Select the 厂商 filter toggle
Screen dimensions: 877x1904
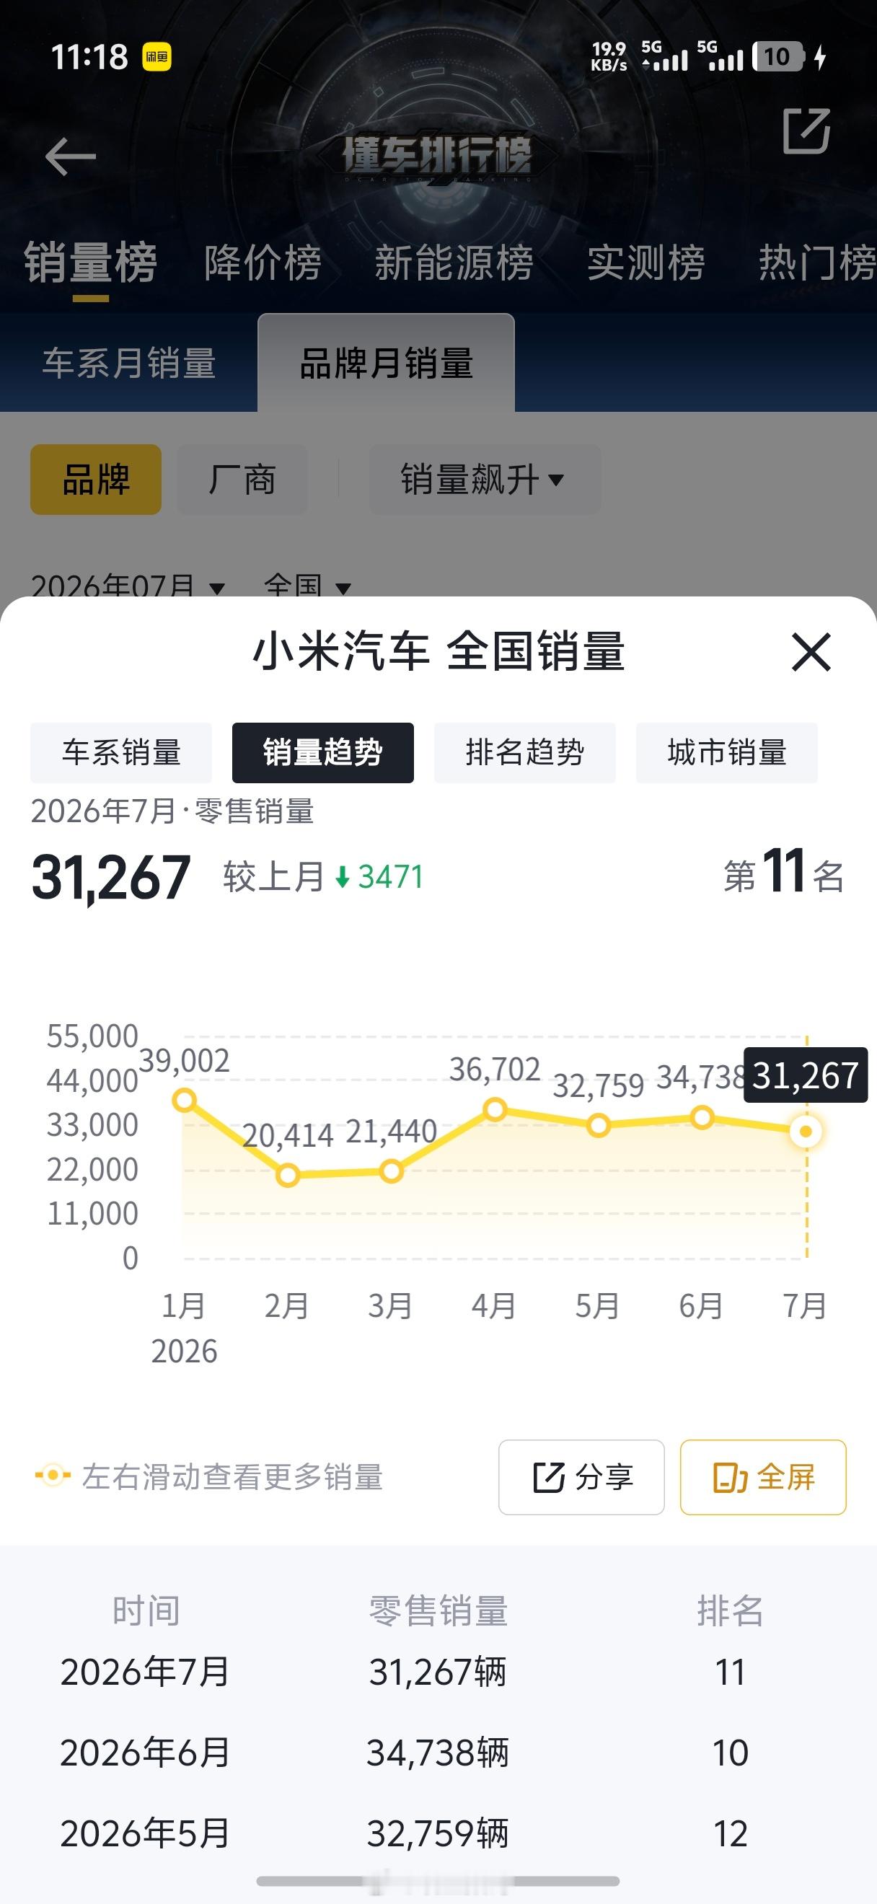coord(242,480)
